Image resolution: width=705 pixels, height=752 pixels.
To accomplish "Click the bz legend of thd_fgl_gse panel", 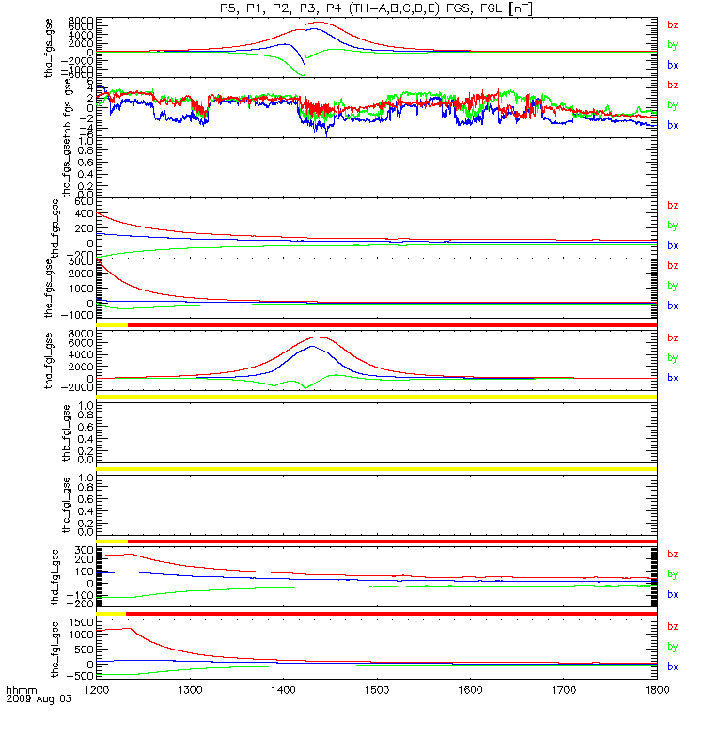I will pyautogui.click(x=673, y=555).
